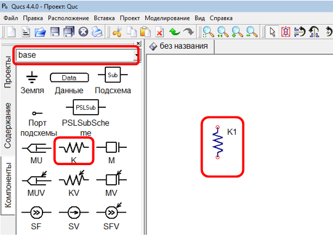This screenshot has width=333, height=236.
Task: Create a new schematic document
Action: 11,32
